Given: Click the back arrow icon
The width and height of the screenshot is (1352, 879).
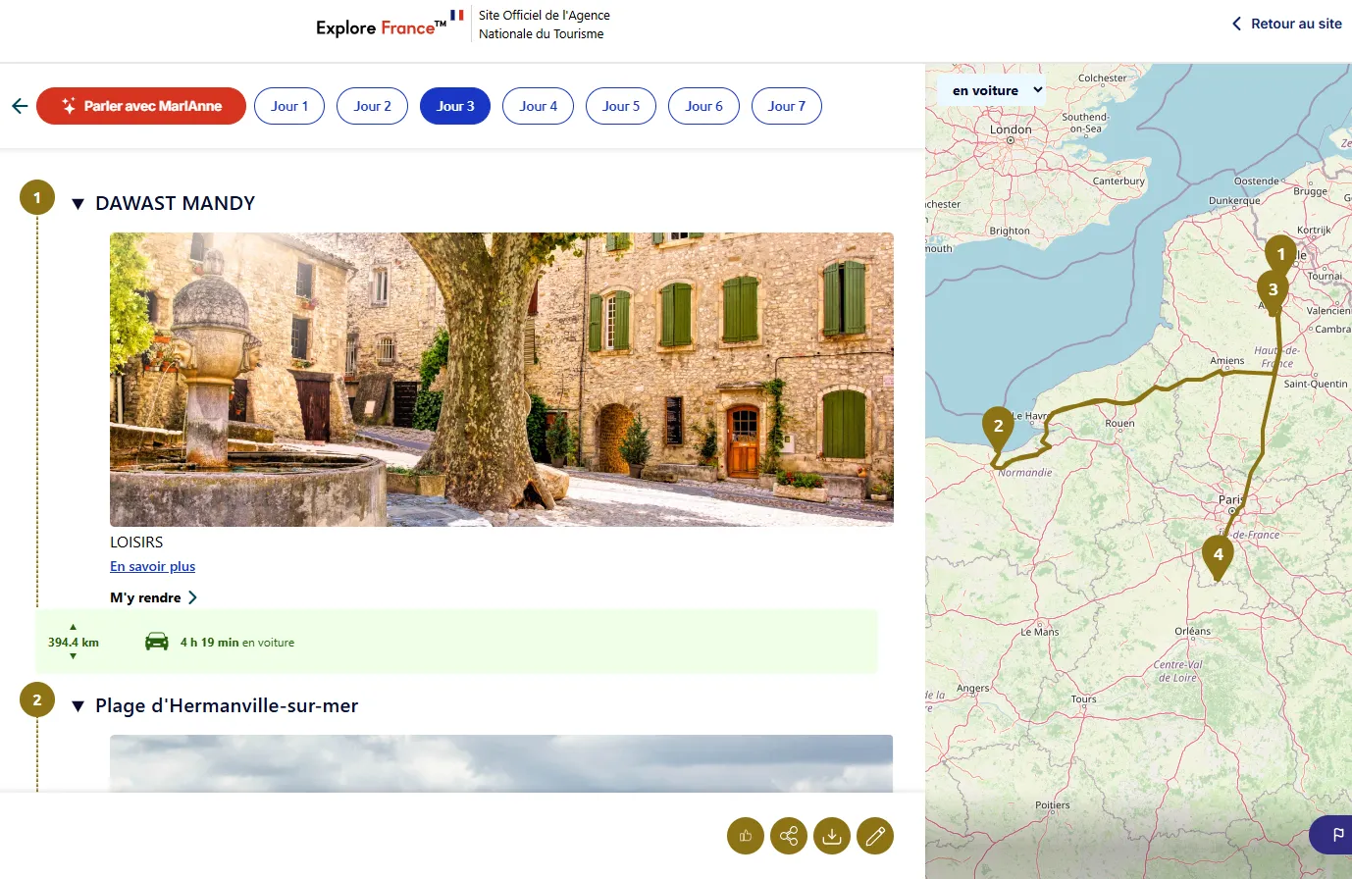Looking at the screenshot, I should point(20,106).
